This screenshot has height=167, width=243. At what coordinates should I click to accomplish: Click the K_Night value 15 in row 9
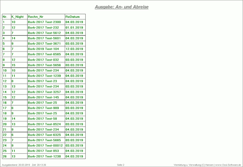tap(13, 65)
